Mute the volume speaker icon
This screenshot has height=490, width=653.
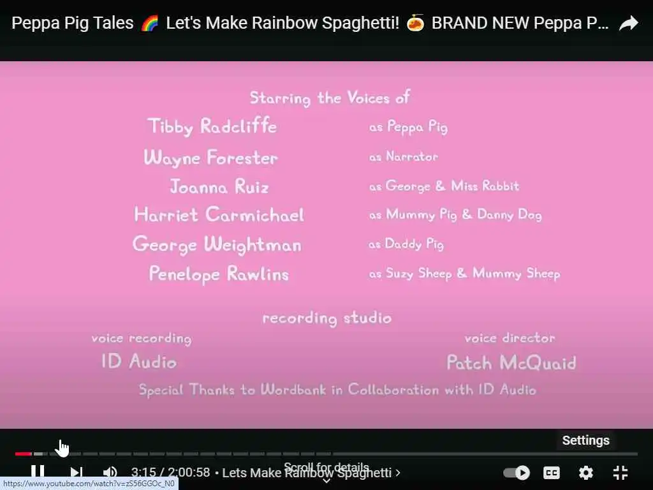[x=110, y=473]
